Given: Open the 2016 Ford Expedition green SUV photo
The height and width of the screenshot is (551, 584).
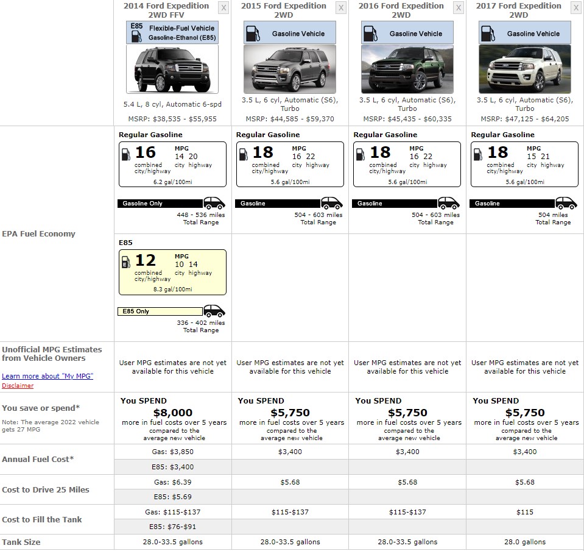Looking at the screenshot, I should (x=407, y=69).
